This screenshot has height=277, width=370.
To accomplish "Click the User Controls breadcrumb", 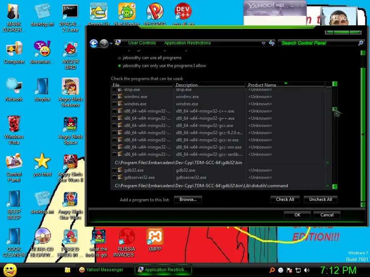I will 142,43.
